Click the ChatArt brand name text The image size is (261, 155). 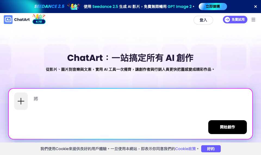click(x=22, y=20)
